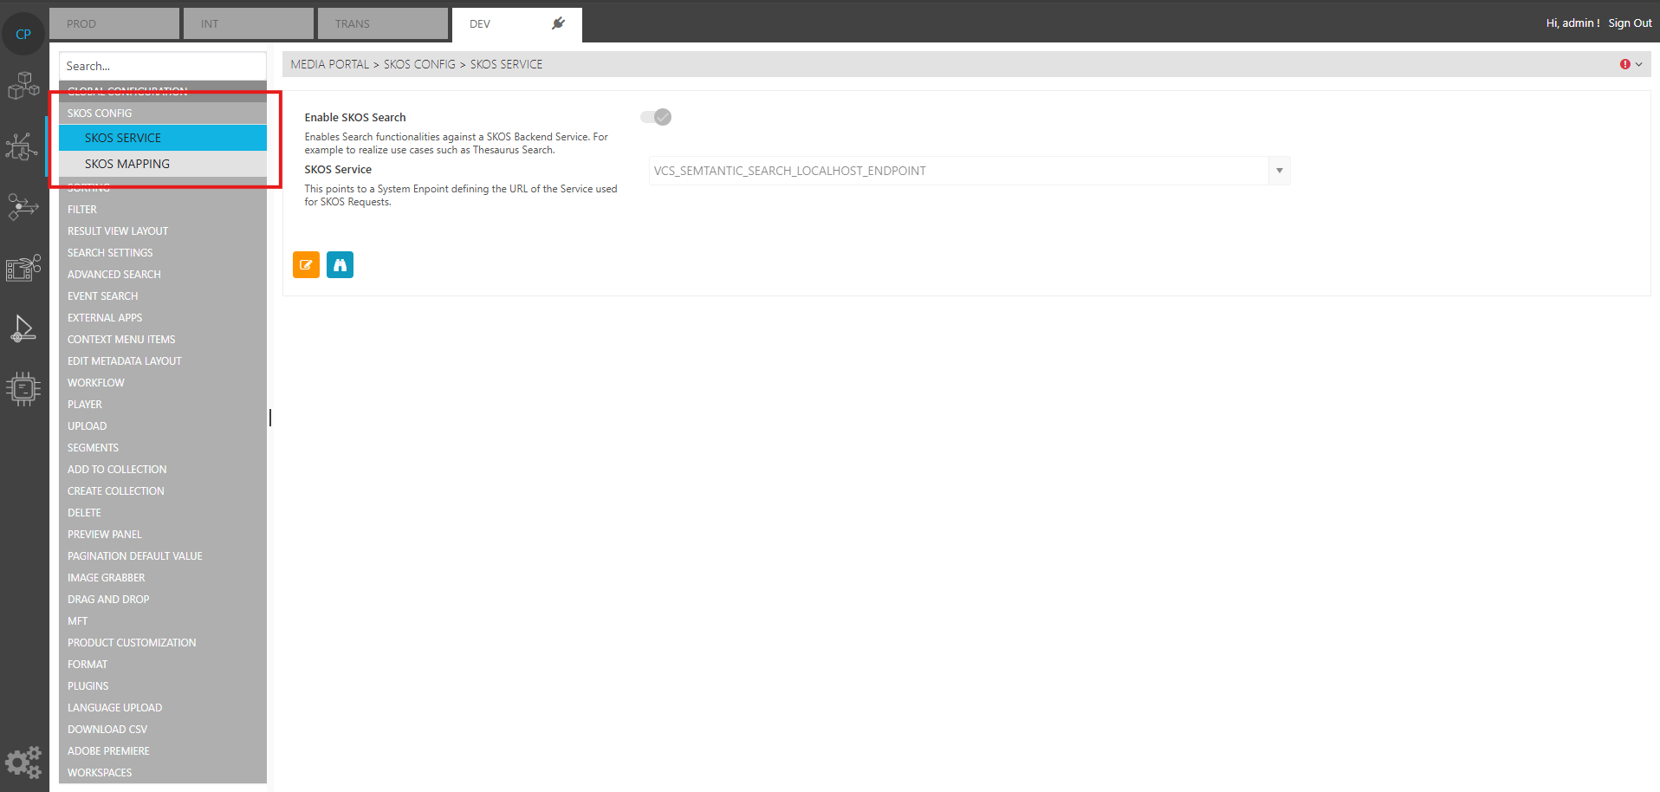The image size is (1660, 792).
Task: Open PLAYER entry
Action: (163, 405)
